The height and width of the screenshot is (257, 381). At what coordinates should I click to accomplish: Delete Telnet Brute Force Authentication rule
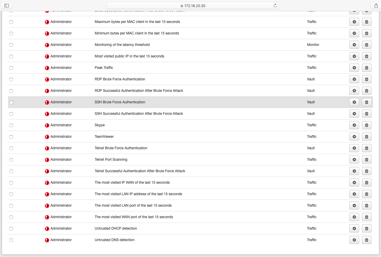tap(367, 148)
